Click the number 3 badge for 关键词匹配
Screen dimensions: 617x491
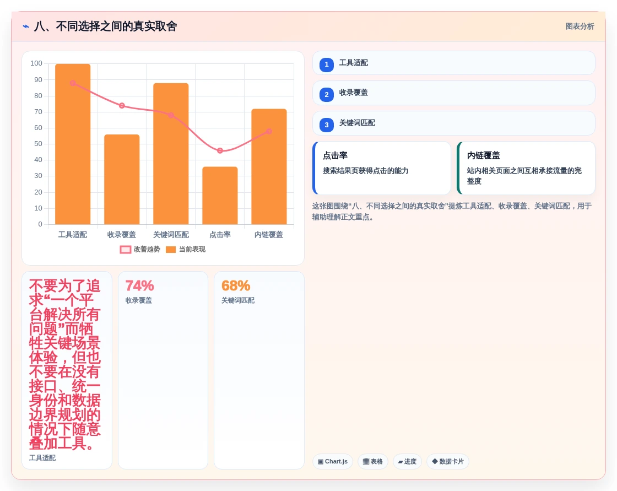click(x=327, y=125)
